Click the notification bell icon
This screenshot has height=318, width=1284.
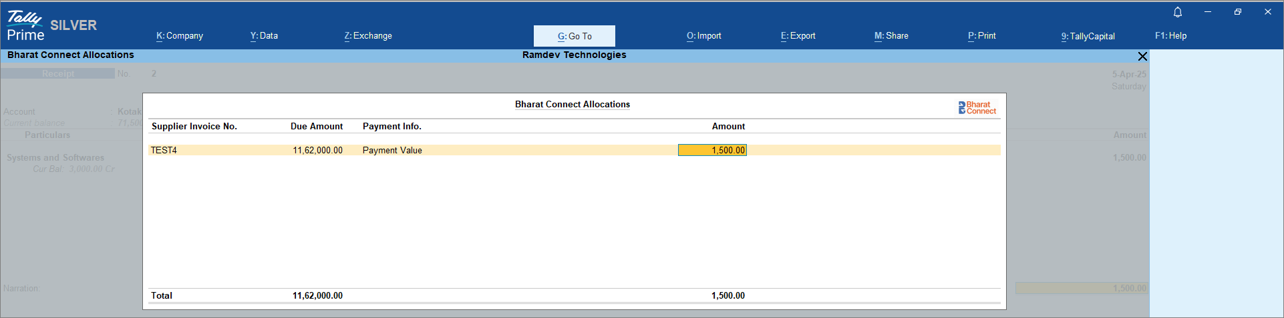1178,12
